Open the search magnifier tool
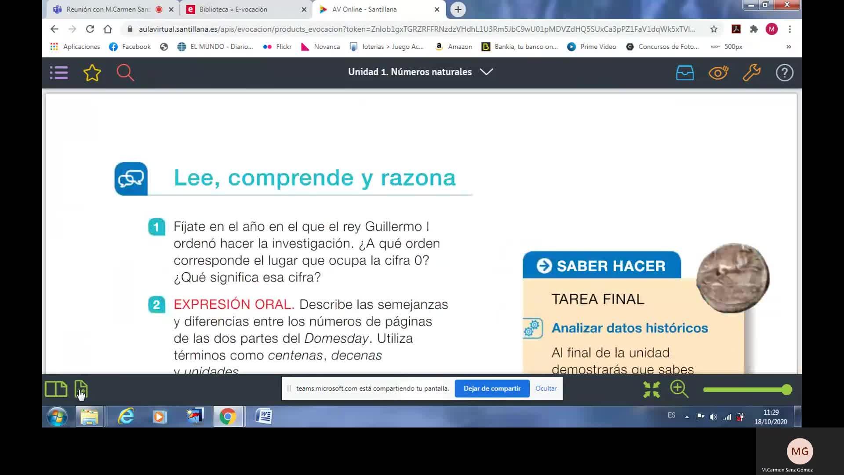844x475 pixels. [125, 73]
